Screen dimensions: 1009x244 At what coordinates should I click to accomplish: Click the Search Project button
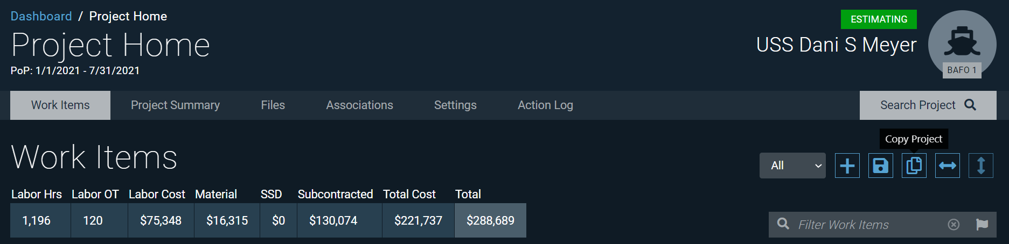(x=928, y=105)
